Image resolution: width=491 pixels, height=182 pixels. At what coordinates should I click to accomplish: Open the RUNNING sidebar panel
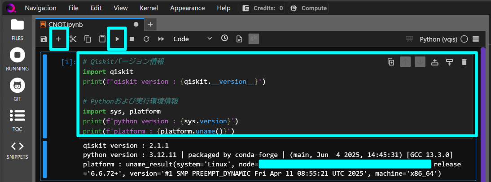pos(18,60)
